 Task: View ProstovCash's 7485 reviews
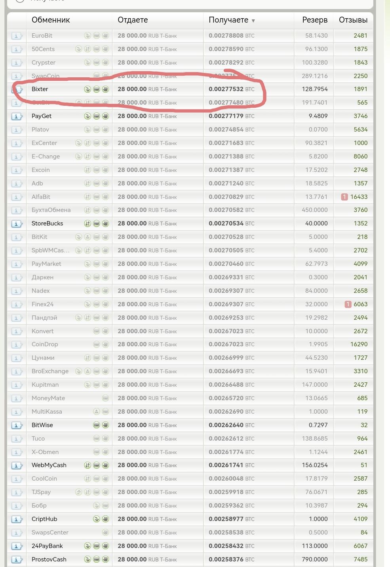pyautogui.click(x=360, y=559)
